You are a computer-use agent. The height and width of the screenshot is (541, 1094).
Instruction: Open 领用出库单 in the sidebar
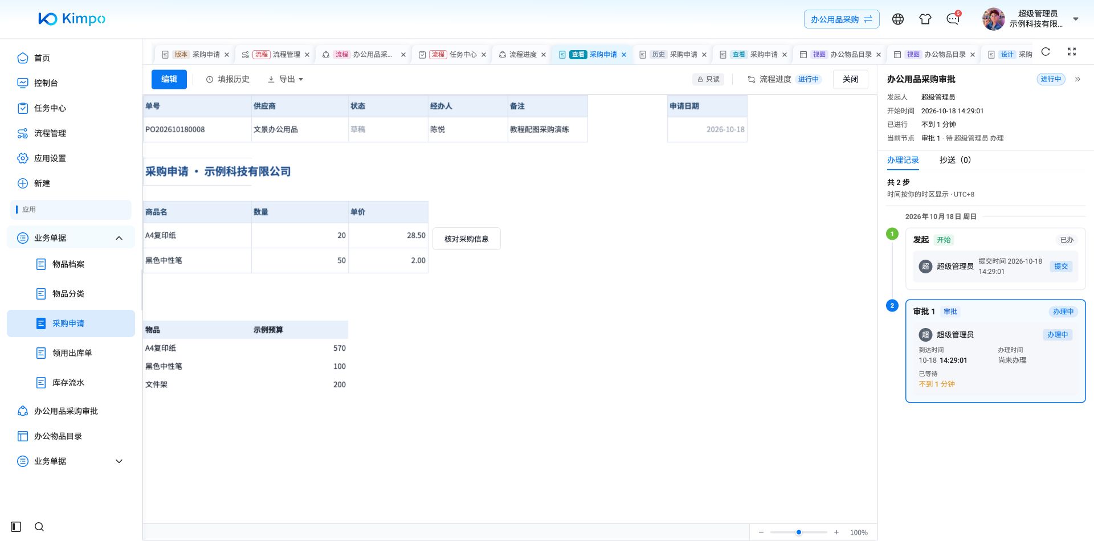[x=71, y=353]
